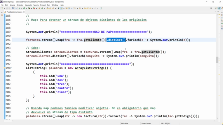Minimize the editor area icon
This screenshot has width=223, height=125.
click(x=216, y=11)
